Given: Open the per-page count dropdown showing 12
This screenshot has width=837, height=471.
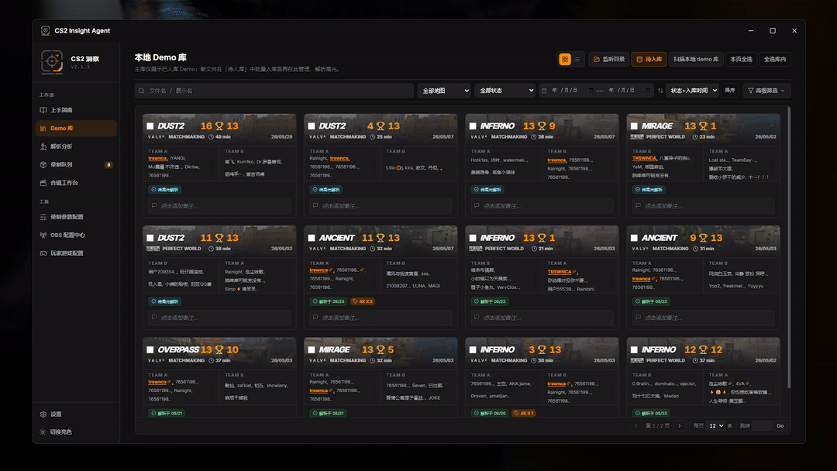Looking at the screenshot, I should tap(716, 425).
